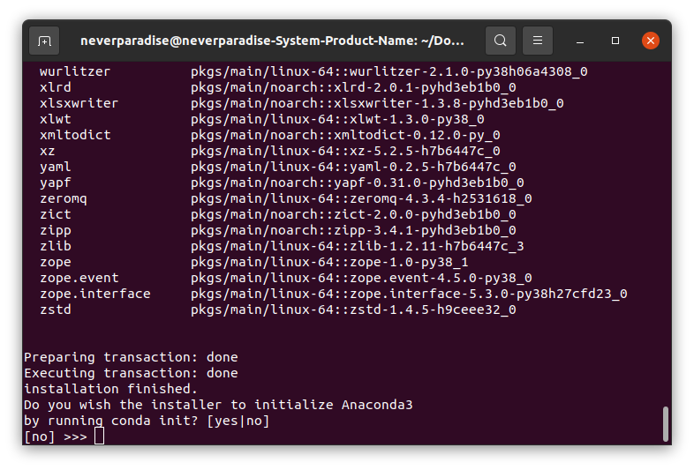This screenshot has width=694, height=470.
Task: Click the 'yapf' package name
Action: (56, 183)
